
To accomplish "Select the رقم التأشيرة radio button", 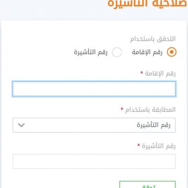I will pos(117,52).
